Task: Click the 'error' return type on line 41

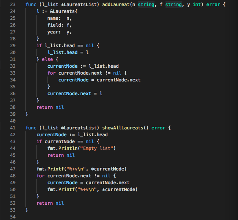Action: pyautogui.click(x=158, y=128)
